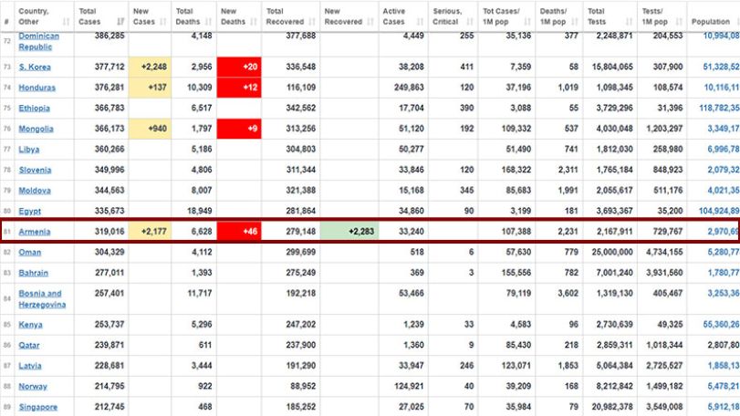Click Honduras red New Deaths cell
Screen dimensions: 740x416
tap(239, 88)
